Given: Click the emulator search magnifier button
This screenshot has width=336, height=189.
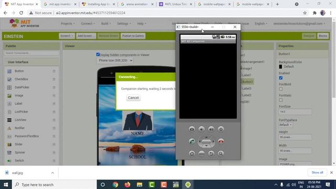Looking at the screenshot, I should tap(220, 153).
